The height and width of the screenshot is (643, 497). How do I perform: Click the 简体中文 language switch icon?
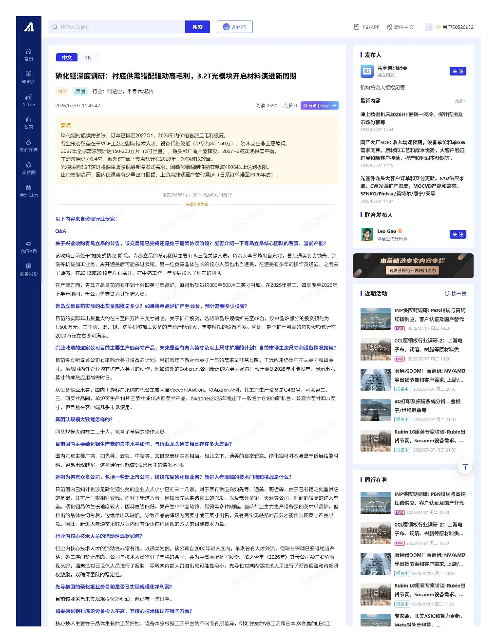pyautogui.click(x=389, y=27)
